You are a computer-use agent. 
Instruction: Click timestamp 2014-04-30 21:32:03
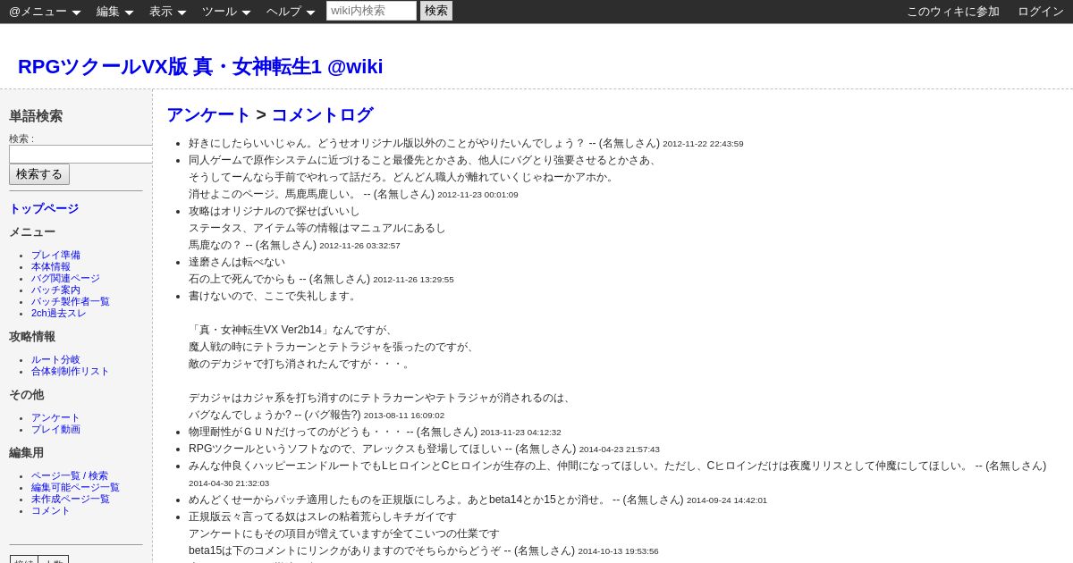pos(229,483)
